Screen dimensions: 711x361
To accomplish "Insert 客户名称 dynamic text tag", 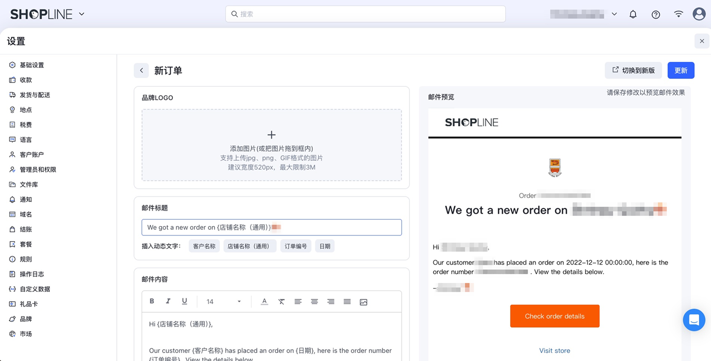I will (204, 246).
